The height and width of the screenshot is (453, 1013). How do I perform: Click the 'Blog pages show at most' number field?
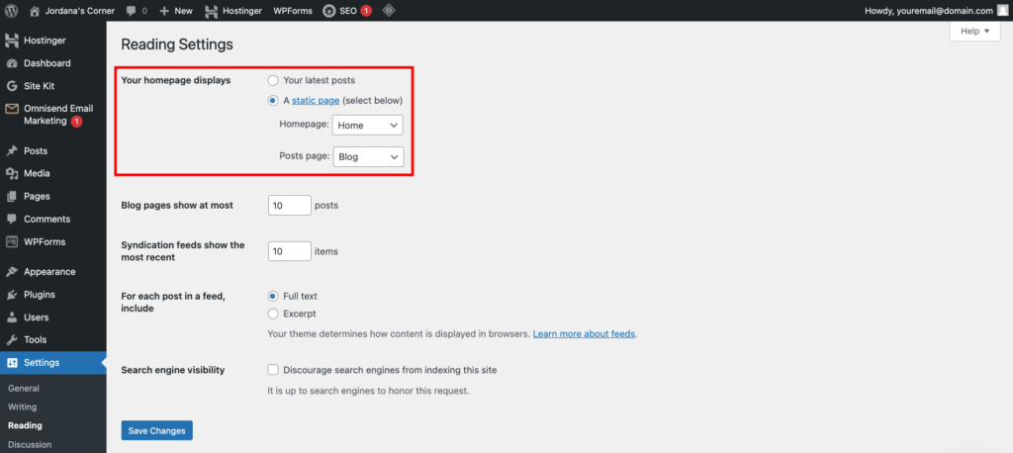[x=289, y=206]
